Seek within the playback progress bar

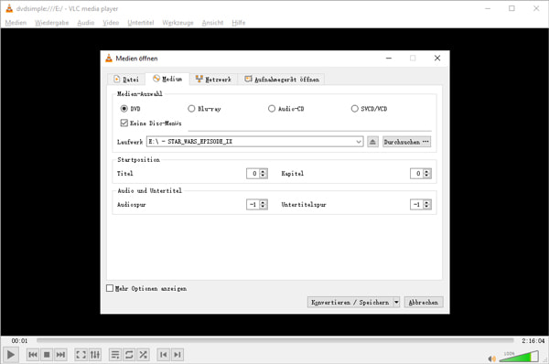point(274,340)
